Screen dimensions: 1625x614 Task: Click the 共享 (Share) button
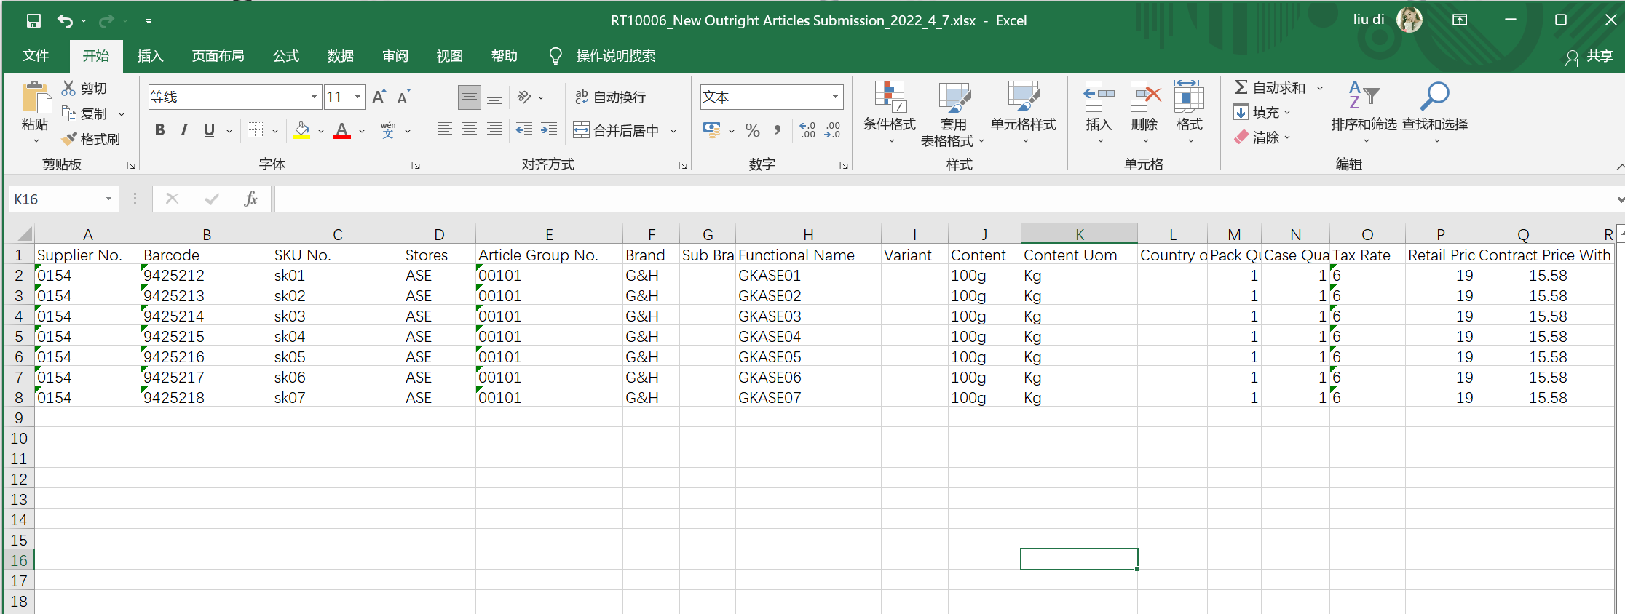click(1590, 56)
